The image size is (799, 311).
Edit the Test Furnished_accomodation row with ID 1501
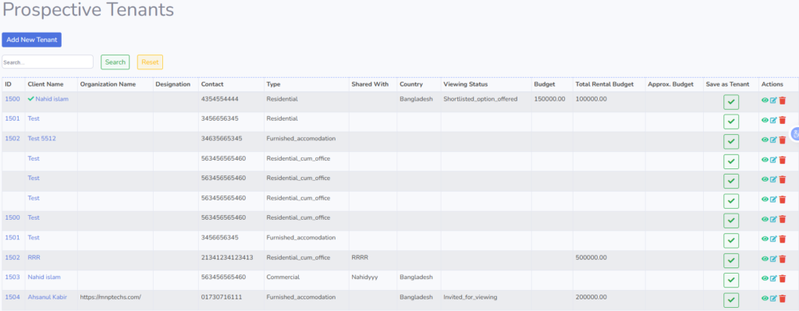pyautogui.click(x=773, y=239)
